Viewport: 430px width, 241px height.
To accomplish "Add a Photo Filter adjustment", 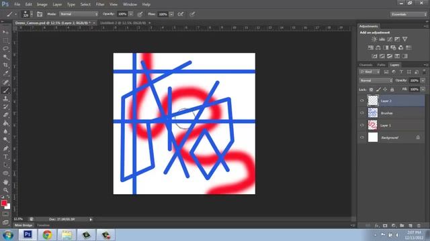I will (x=393, y=48).
